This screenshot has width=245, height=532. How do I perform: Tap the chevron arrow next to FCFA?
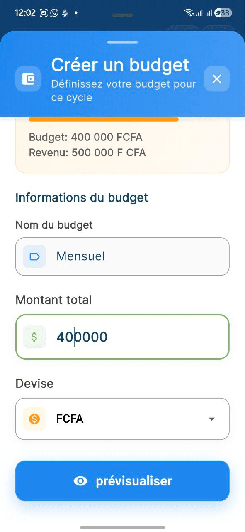pyautogui.click(x=212, y=419)
